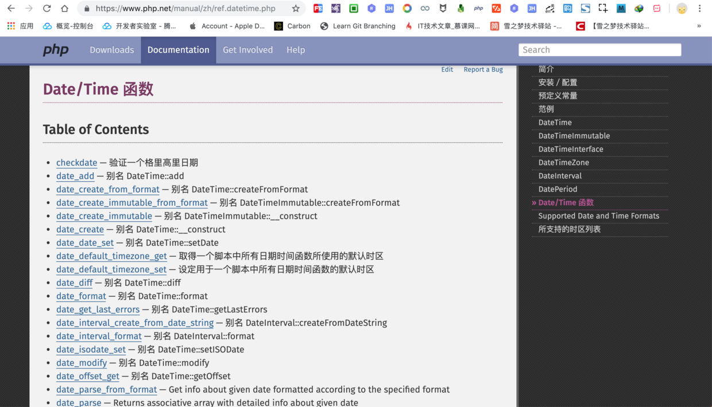This screenshot has width=712, height=407.
Task: Open the Get Involved menu item
Action: click(x=247, y=50)
